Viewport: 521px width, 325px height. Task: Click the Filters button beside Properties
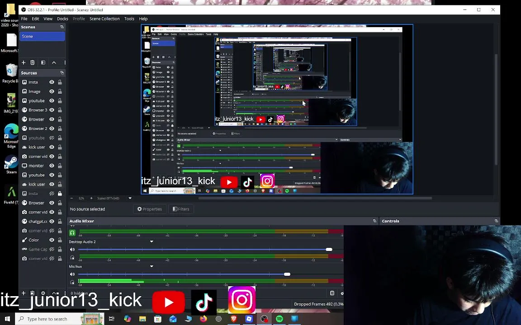tap(181, 209)
